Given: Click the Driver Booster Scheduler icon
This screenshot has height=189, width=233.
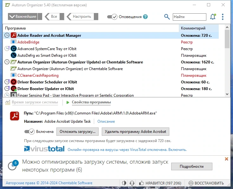Looking at the screenshot, I should (14, 82).
